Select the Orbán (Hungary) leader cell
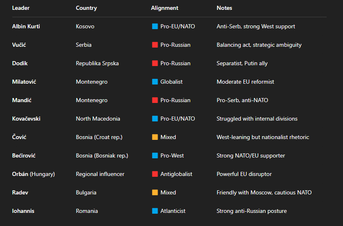The image size is (343, 226). [34, 174]
